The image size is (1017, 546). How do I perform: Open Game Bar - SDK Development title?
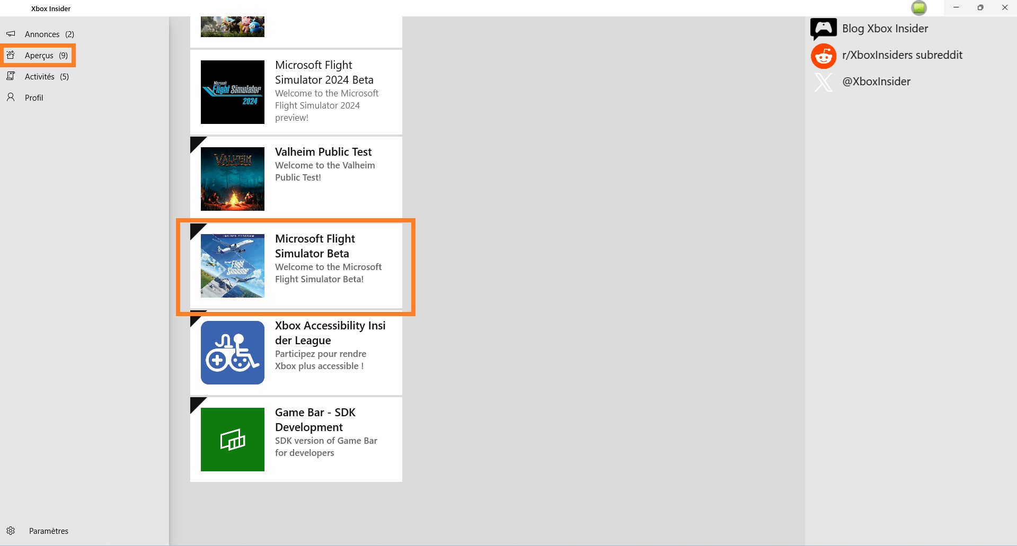click(315, 420)
